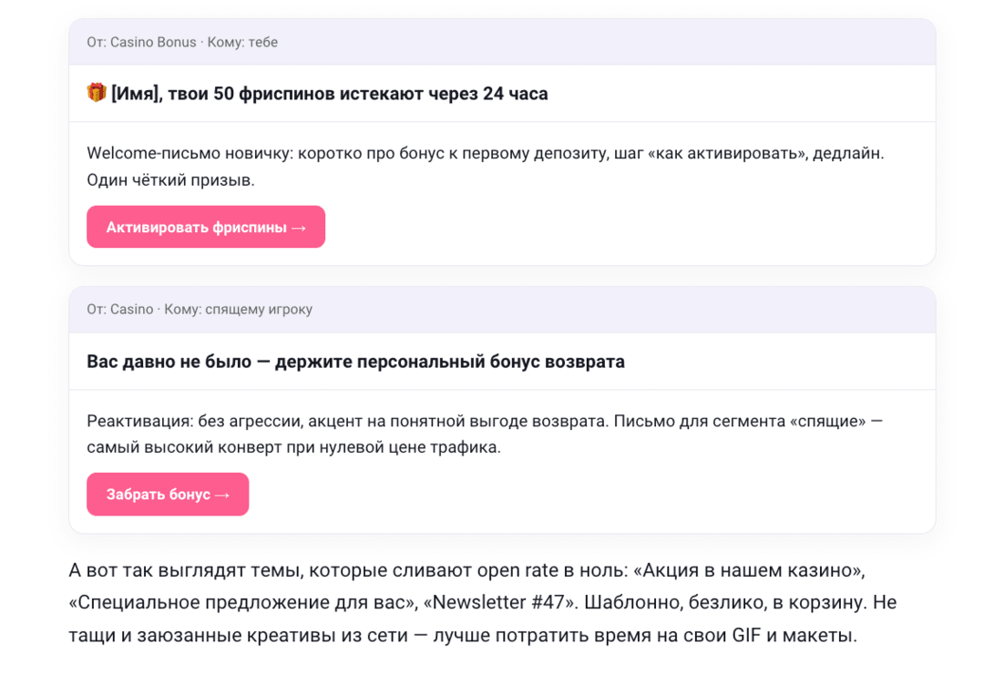Click the closing paragraph mentioning Newsletter #47

click(x=483, y=603)
